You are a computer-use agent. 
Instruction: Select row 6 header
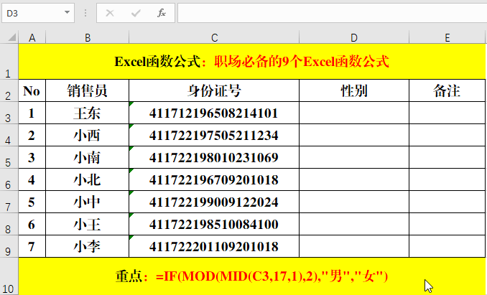pyautogui.click(x=9, y=180)
